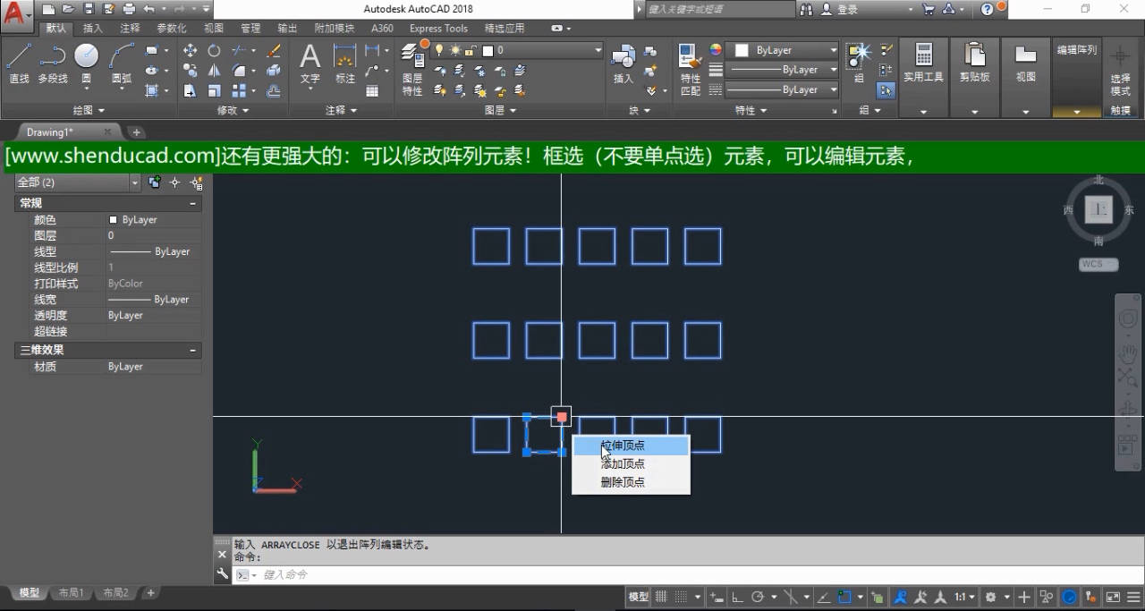Click the Explode tool icon
The height and width of the screenshot is (611, 1145).
(x=274, y=71)
